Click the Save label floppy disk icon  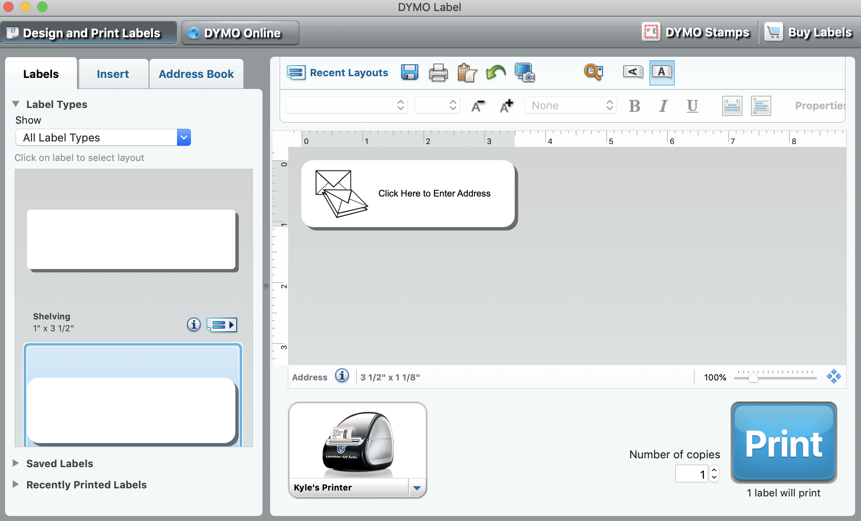pos(409,73)
